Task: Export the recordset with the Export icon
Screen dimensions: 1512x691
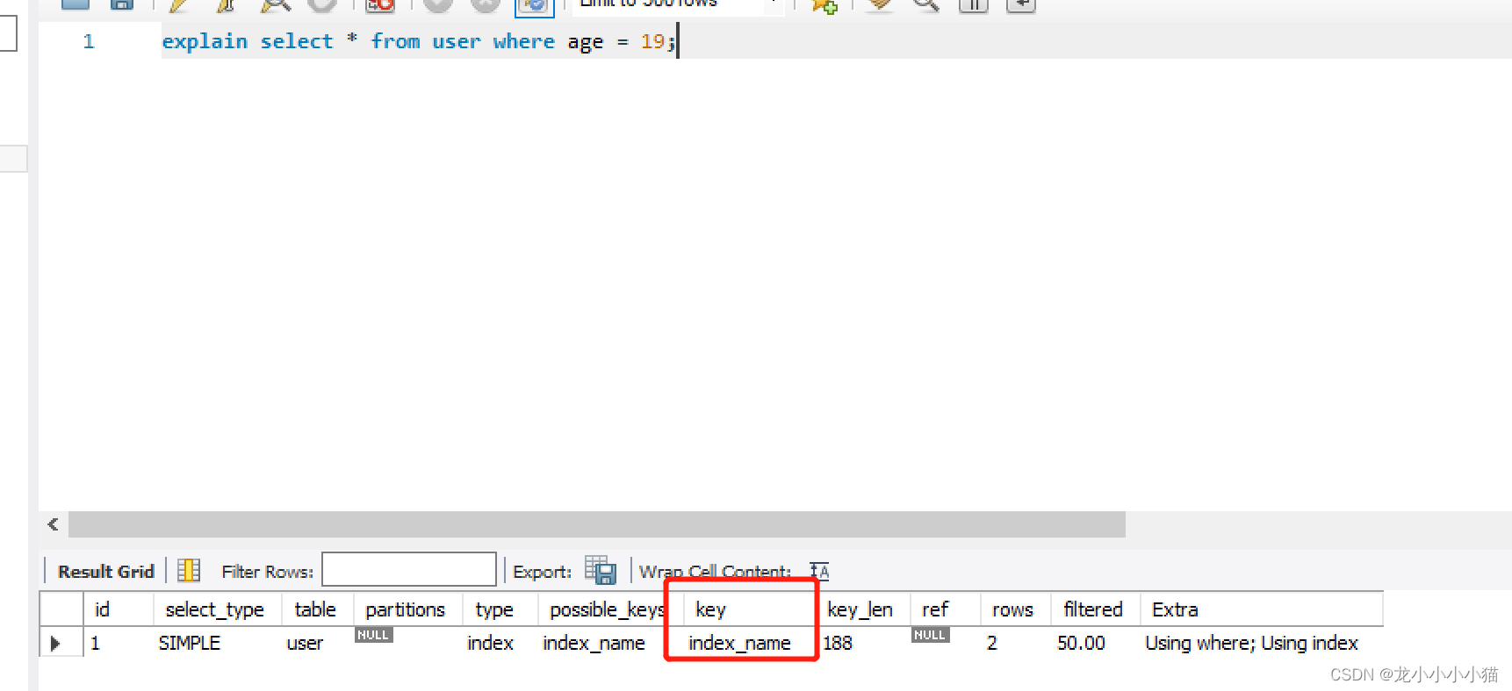Action: [601, 571]
